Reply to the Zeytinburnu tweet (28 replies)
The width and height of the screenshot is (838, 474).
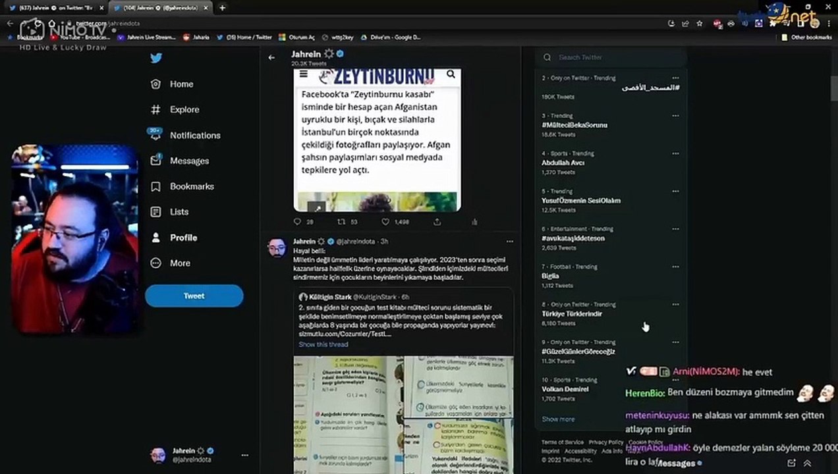(x=297, y=222)
